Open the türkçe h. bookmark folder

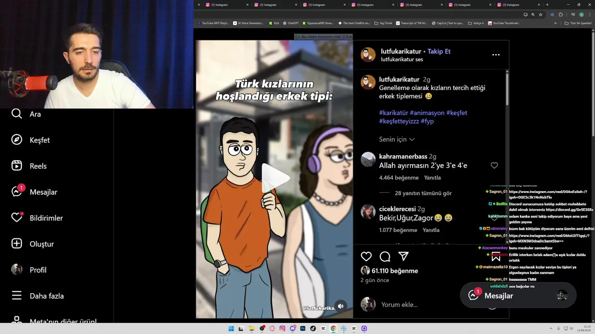(x=476, y=23)
